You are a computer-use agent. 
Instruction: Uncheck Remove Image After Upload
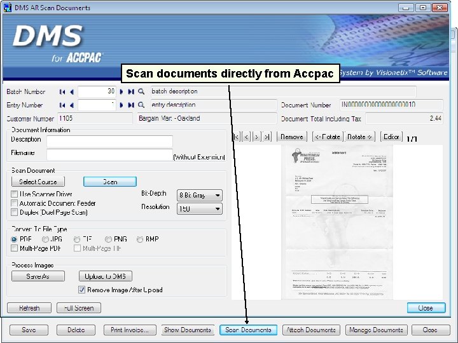pyautogui.click(x=82, y=290)
